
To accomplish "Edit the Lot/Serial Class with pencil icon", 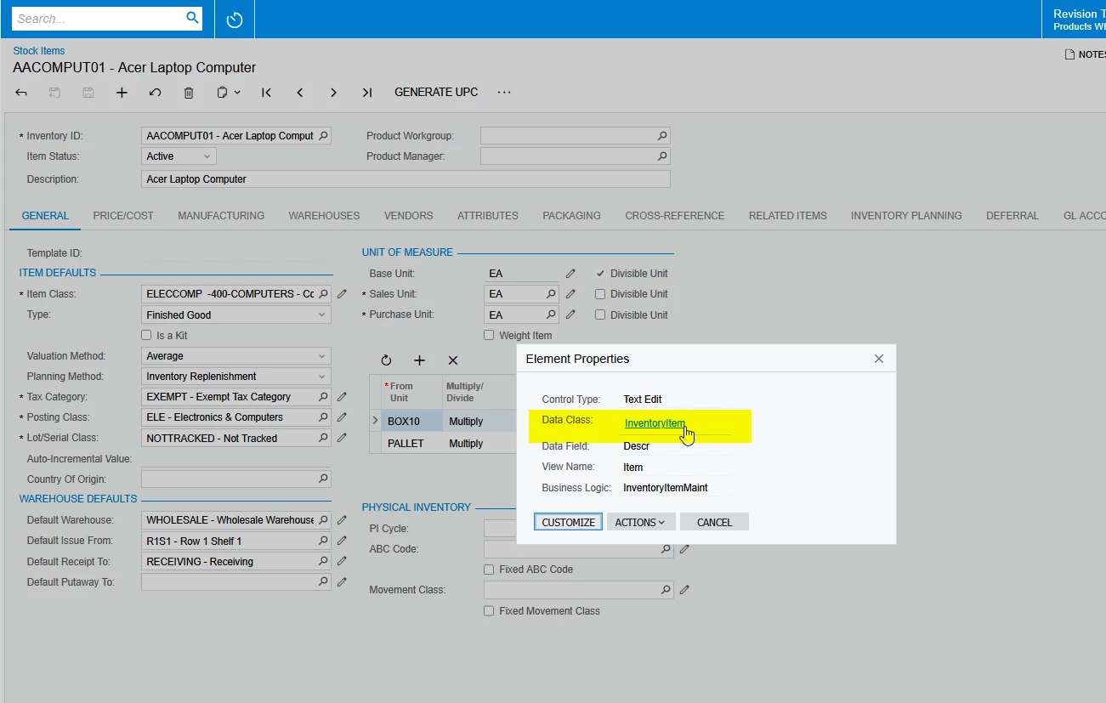I will (x=342, y=438).
